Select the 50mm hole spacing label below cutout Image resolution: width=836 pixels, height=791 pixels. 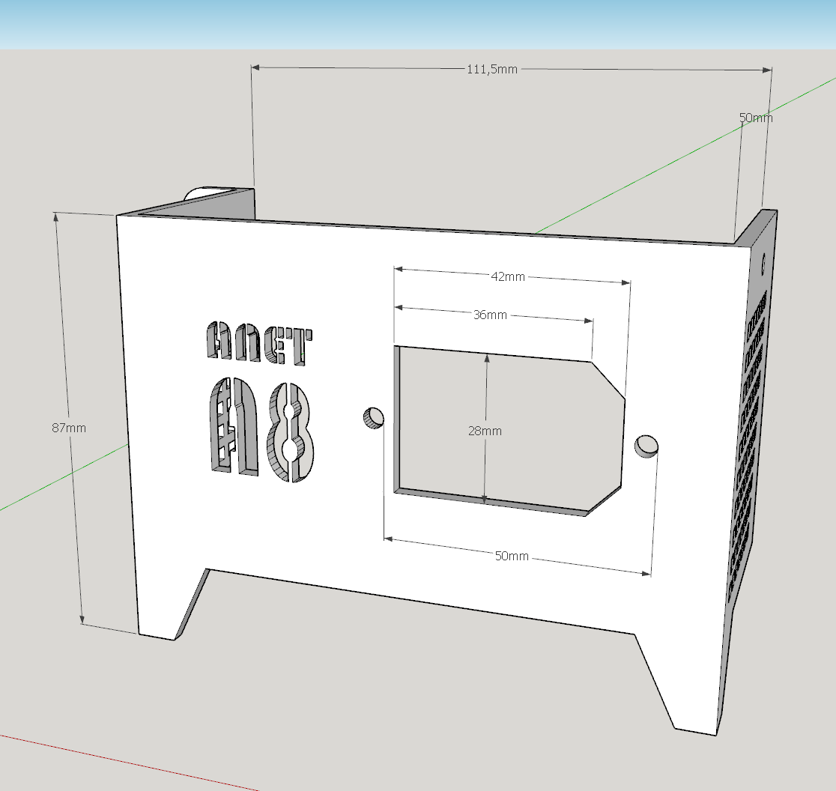[x=512, y=556]
